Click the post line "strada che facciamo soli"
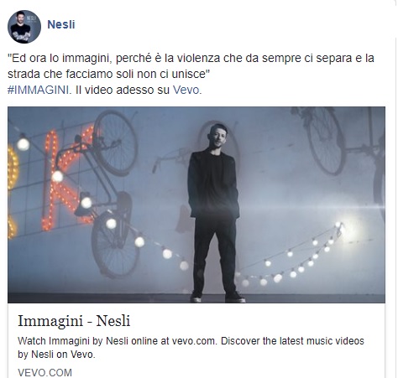Screen dimensions: 398x378 click(108, 75)
